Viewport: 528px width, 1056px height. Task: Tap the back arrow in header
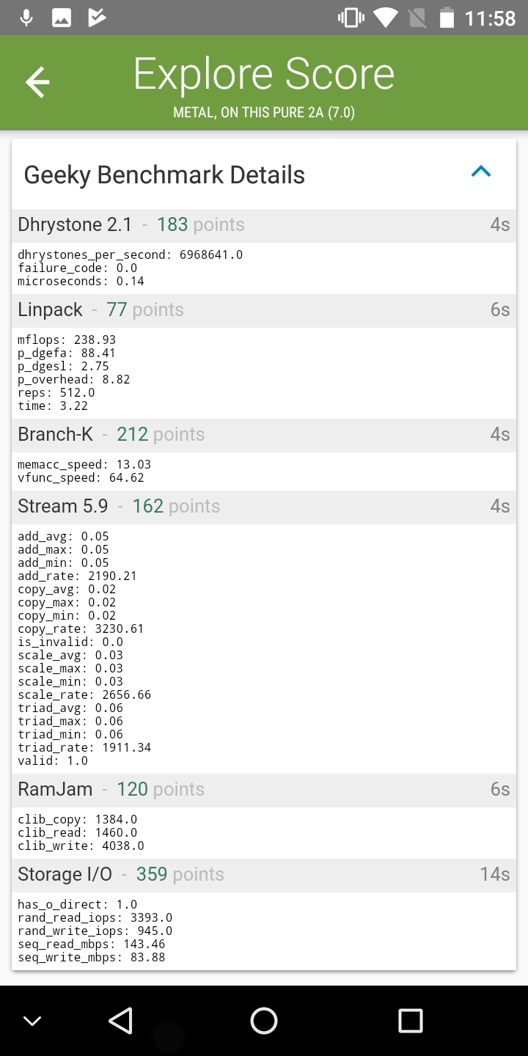pyautogui.click(x=37, y=82)
